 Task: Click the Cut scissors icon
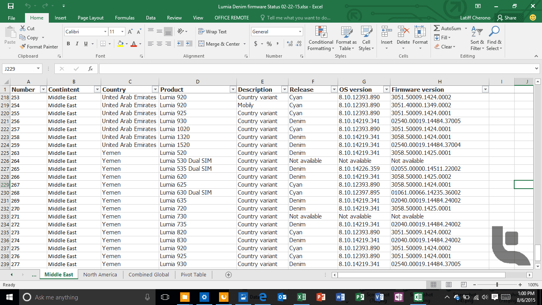click(x=22, y=29)
